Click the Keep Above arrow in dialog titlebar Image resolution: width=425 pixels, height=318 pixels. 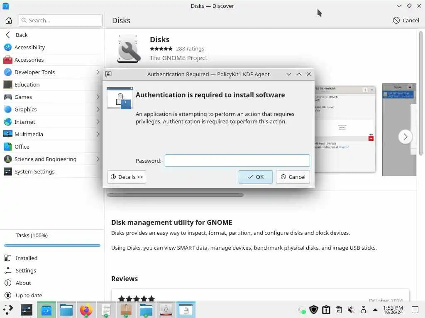tap(299, 74)
